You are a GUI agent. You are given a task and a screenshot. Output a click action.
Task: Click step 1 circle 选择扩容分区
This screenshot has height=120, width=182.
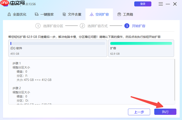(38, 26)
